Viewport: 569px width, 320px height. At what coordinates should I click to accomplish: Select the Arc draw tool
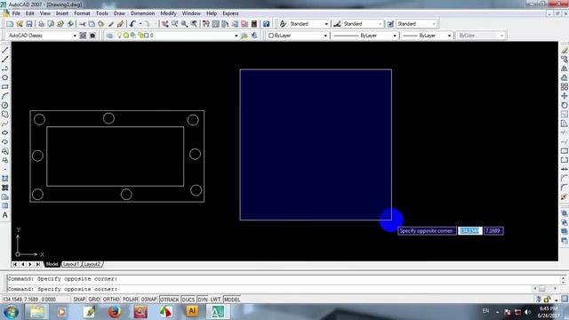coord(5,96)
